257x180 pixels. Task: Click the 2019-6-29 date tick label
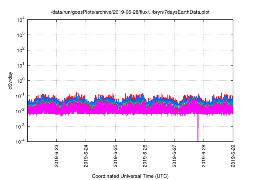(233, 156)
